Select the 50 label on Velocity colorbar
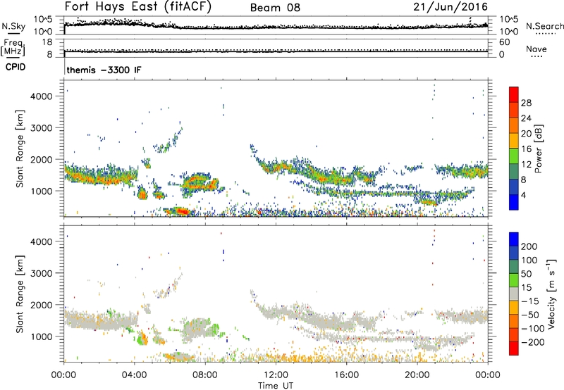 pos(526,274)
